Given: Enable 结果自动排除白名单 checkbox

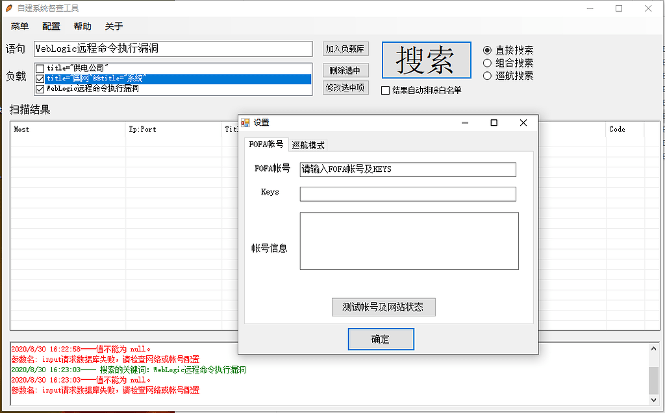Looking at the screenshot, I should click(x=385, y=91).
